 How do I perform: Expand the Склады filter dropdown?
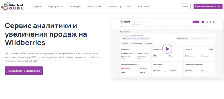tap(148, 43)
